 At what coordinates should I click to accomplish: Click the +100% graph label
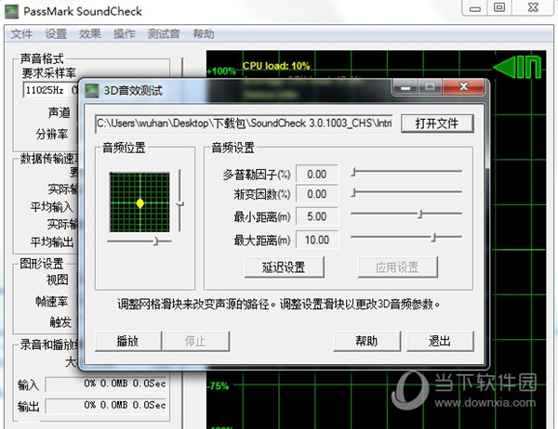(221, 71)
